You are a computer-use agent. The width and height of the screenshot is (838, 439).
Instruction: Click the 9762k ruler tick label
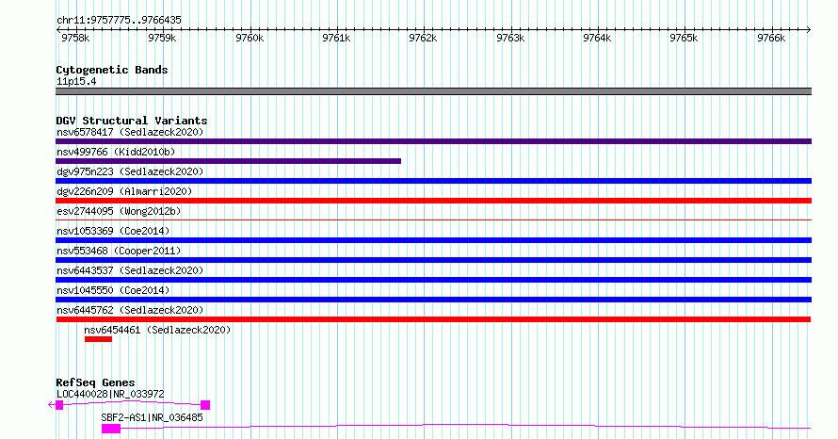423,38
